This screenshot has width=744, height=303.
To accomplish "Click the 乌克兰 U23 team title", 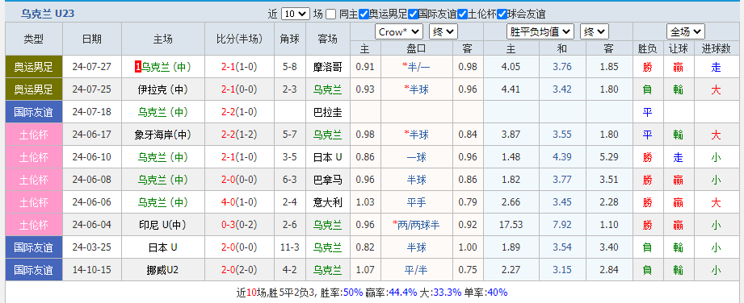I will pos(48,14).
